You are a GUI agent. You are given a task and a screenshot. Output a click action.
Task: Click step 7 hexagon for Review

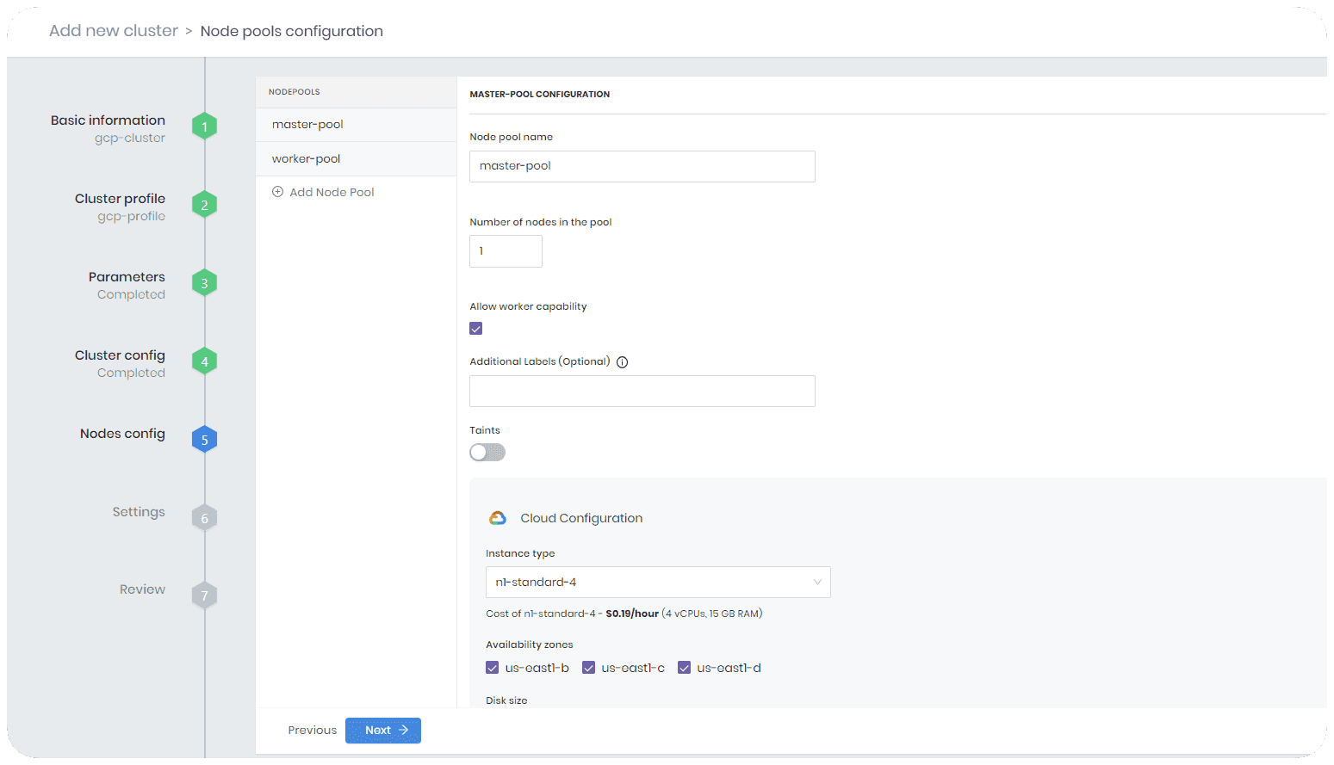coord(204,595)
